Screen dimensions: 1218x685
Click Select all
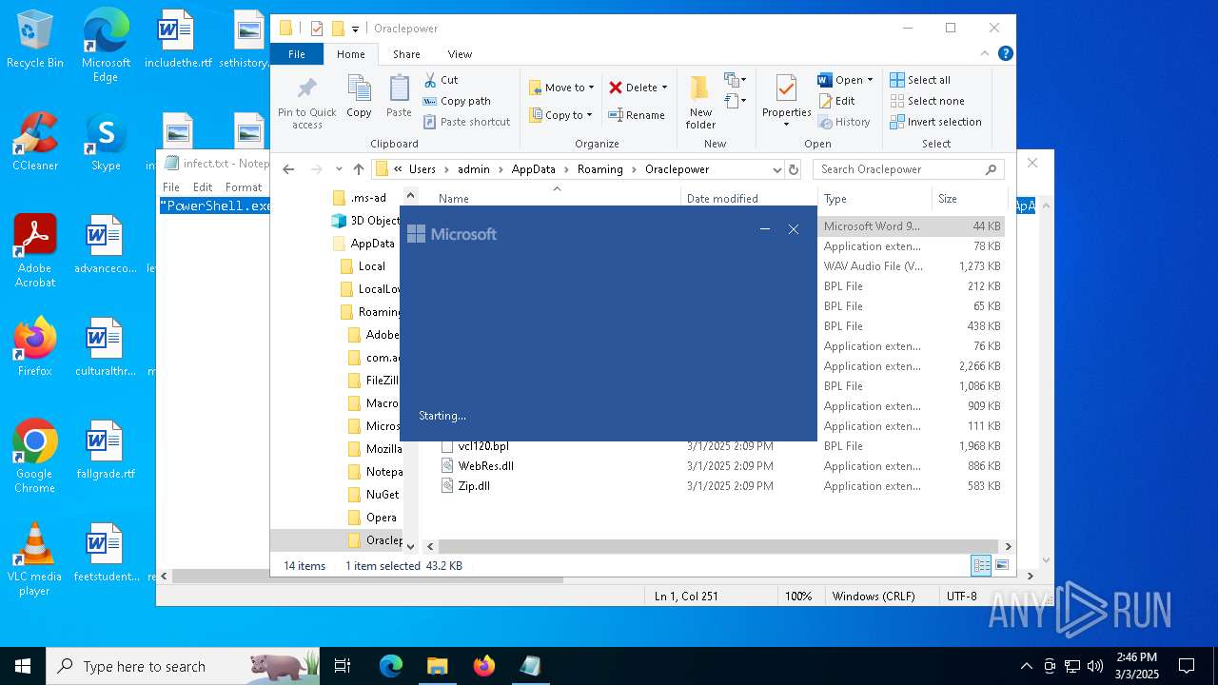tap(920, 80)
